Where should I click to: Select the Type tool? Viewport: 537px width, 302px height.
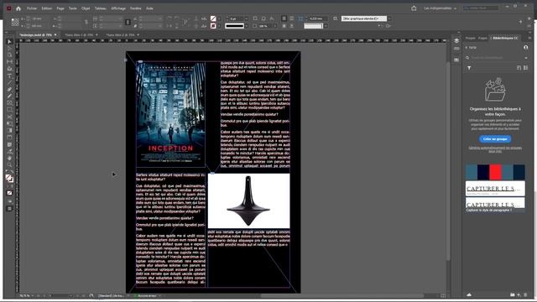tap(9, 75)
